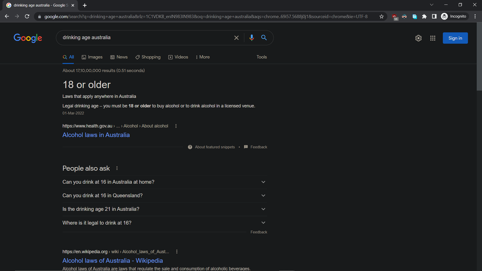
Task: Submit search with magnifier icon
Action: [264, 38]
